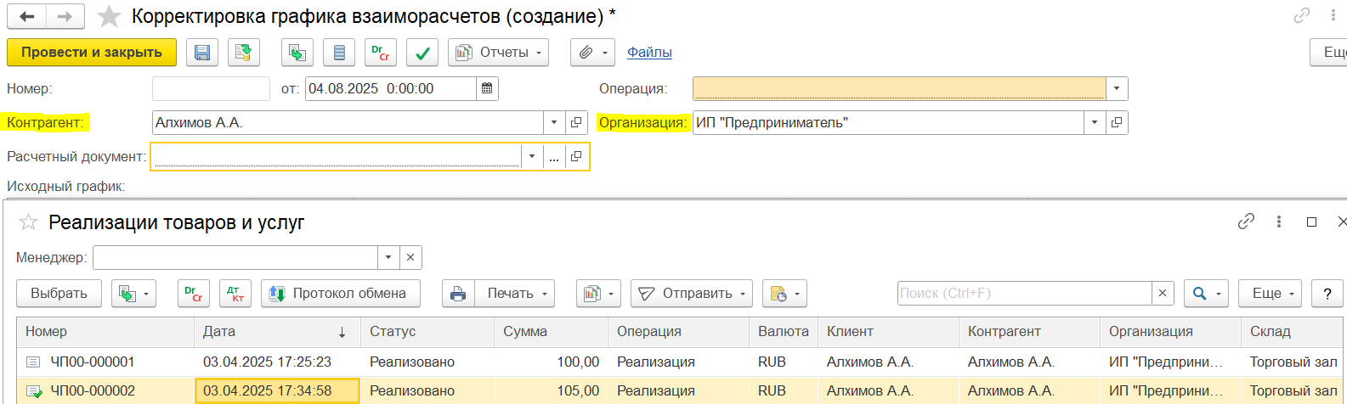Get link using chain icon in list window
This screenshot has height=404, width=1347.
1246,222
